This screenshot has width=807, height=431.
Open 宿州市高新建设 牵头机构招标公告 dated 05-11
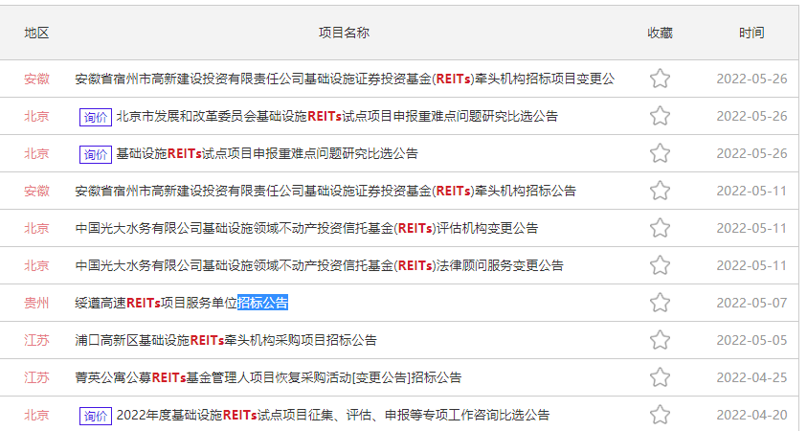pyautogui.click(x=325, y=191)
